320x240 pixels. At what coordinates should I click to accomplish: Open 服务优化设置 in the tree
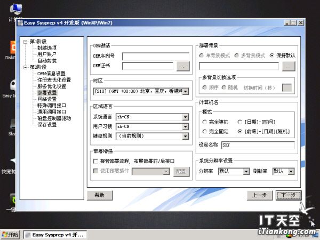pos(52,86)
